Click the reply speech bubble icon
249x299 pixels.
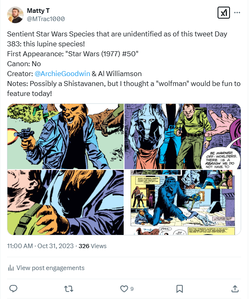point(13,288)
